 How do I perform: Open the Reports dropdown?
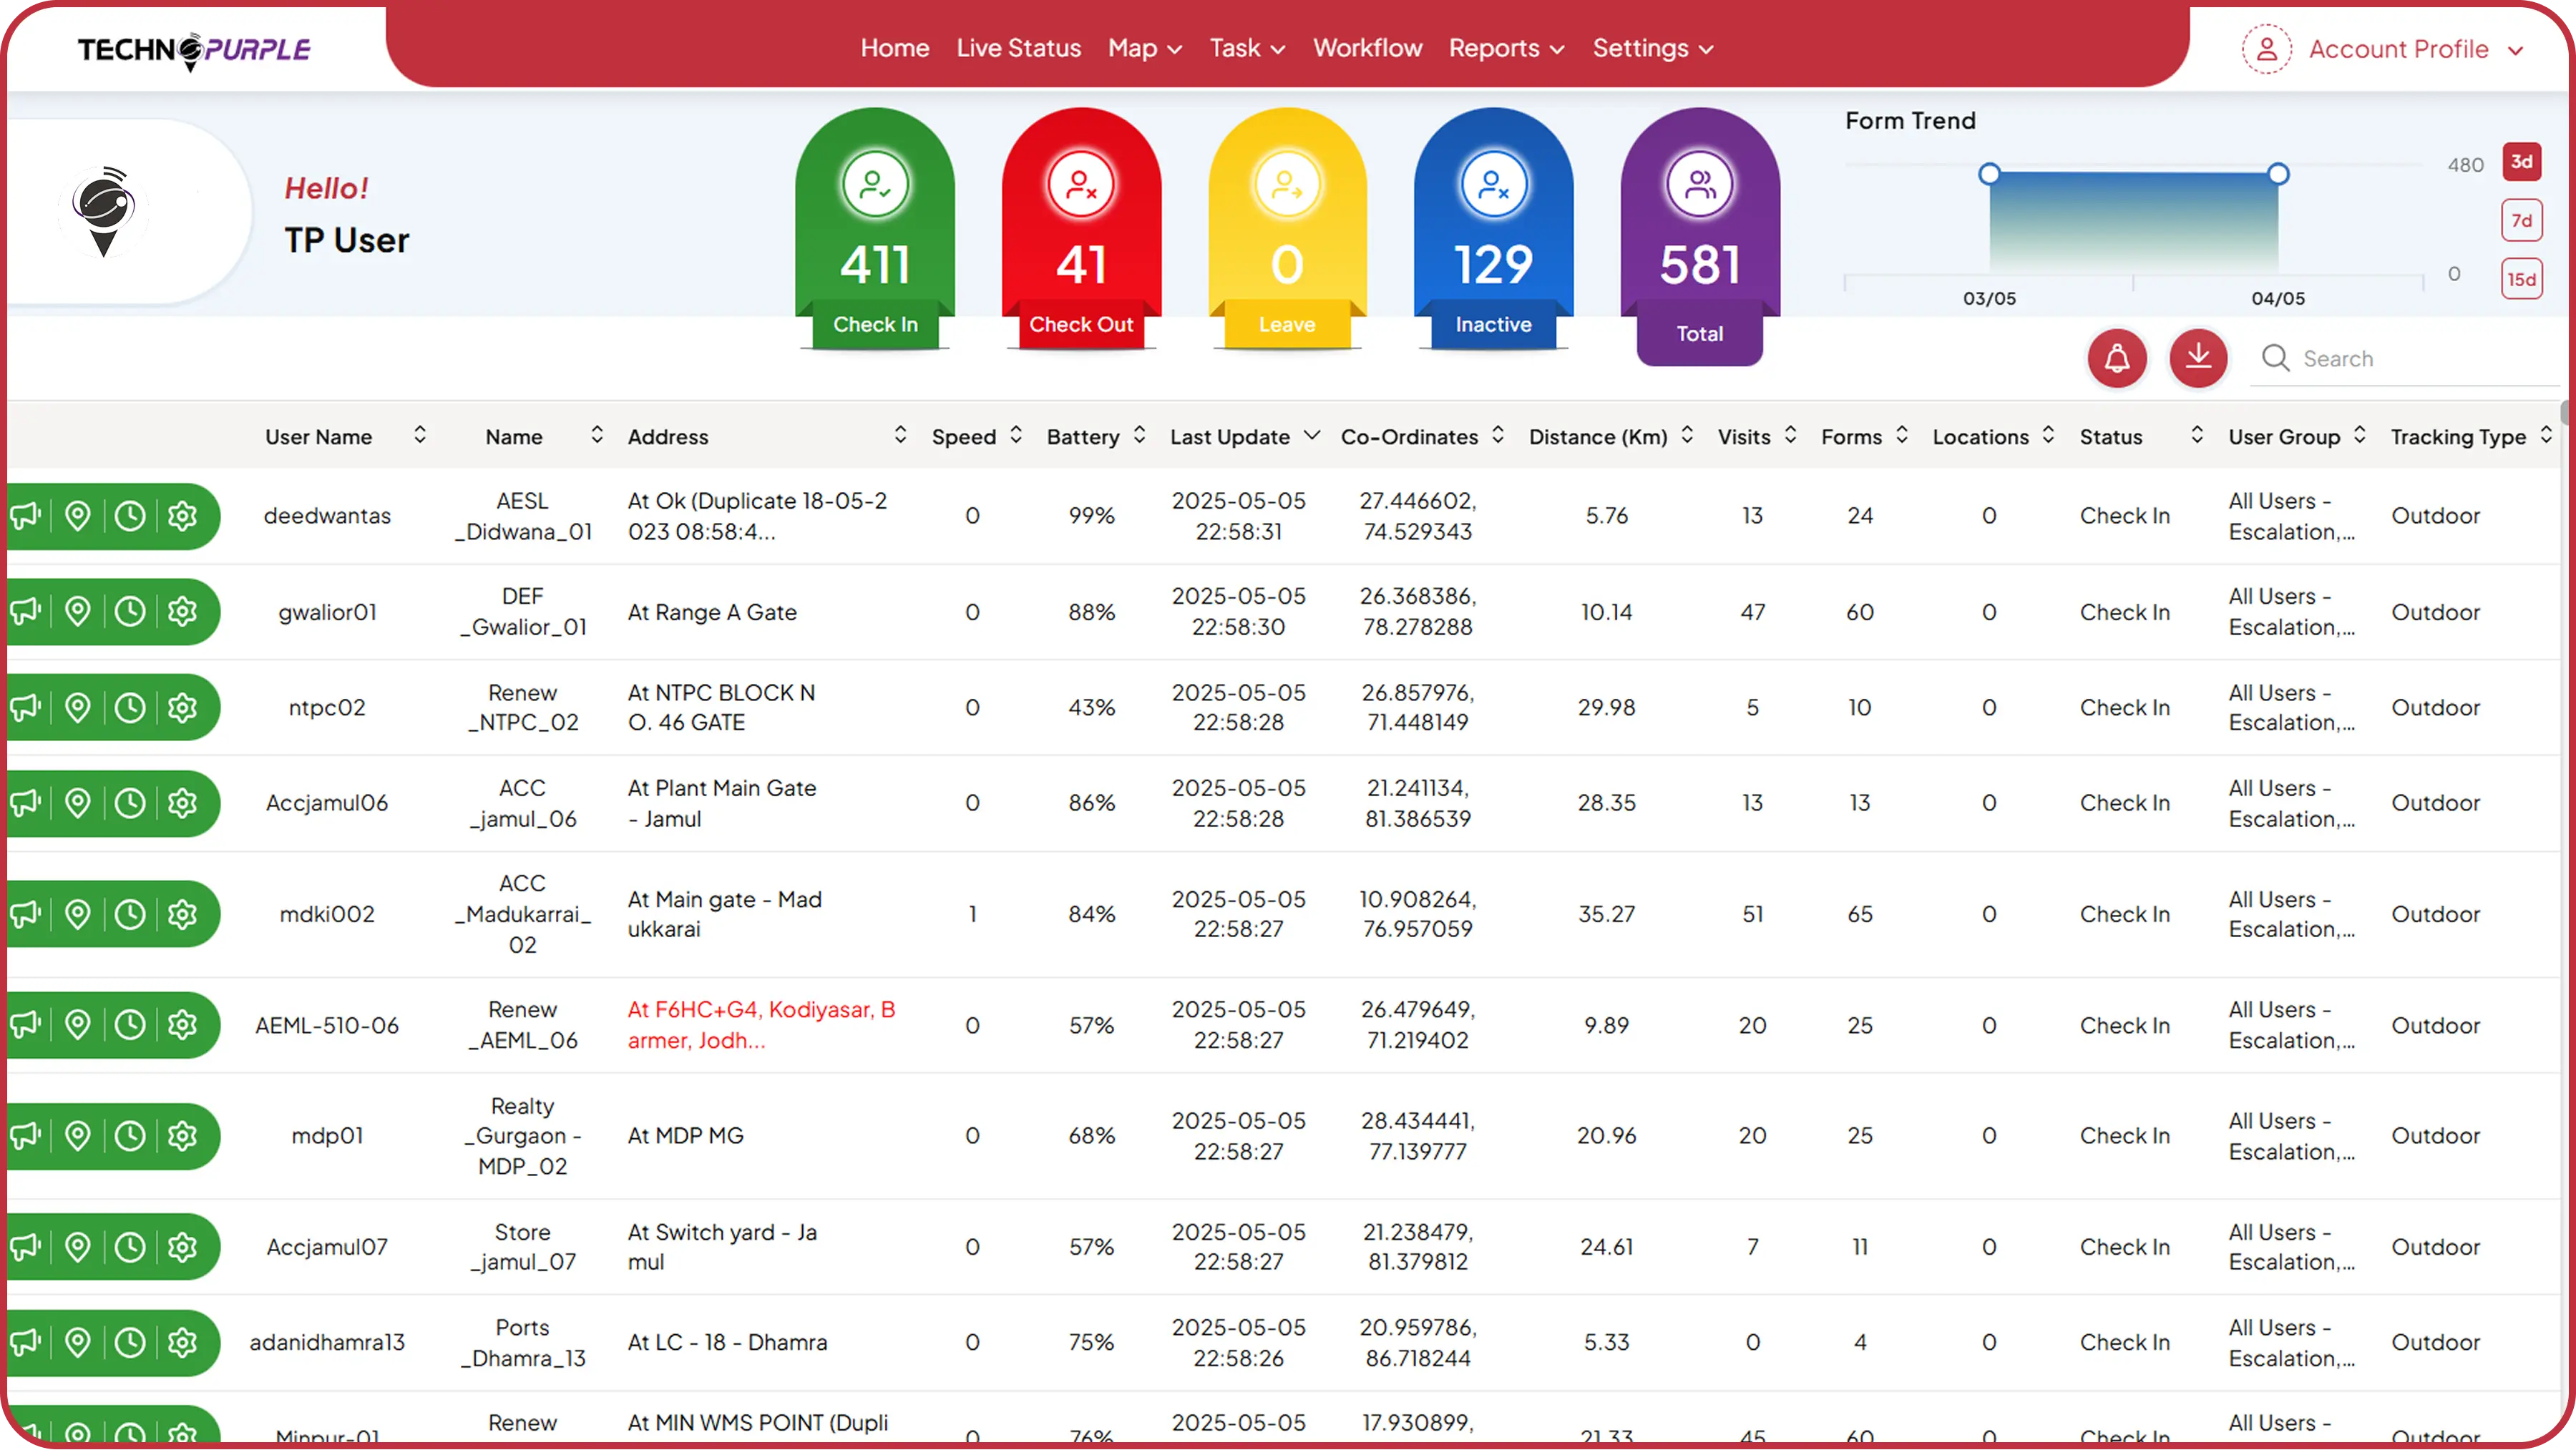pos(1505,48)
